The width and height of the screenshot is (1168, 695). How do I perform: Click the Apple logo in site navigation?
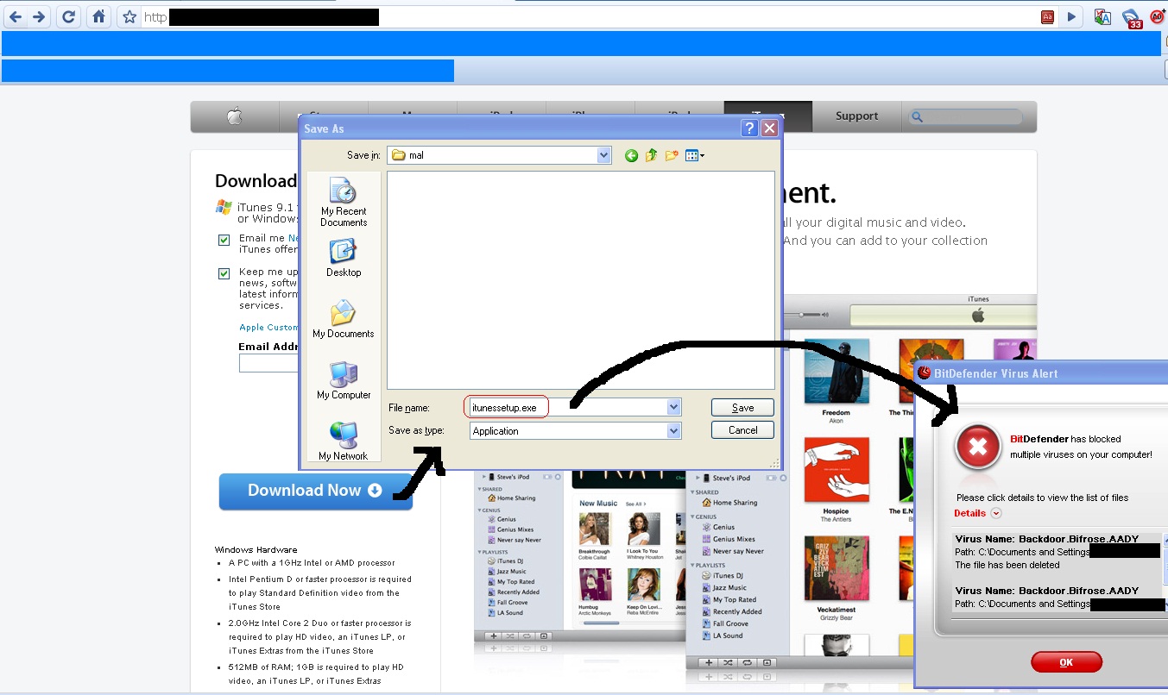235,116
